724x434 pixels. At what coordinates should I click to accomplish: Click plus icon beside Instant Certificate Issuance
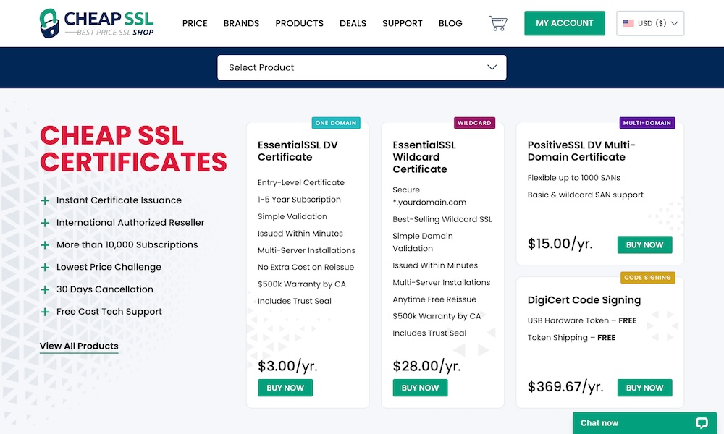coord(45,200)
